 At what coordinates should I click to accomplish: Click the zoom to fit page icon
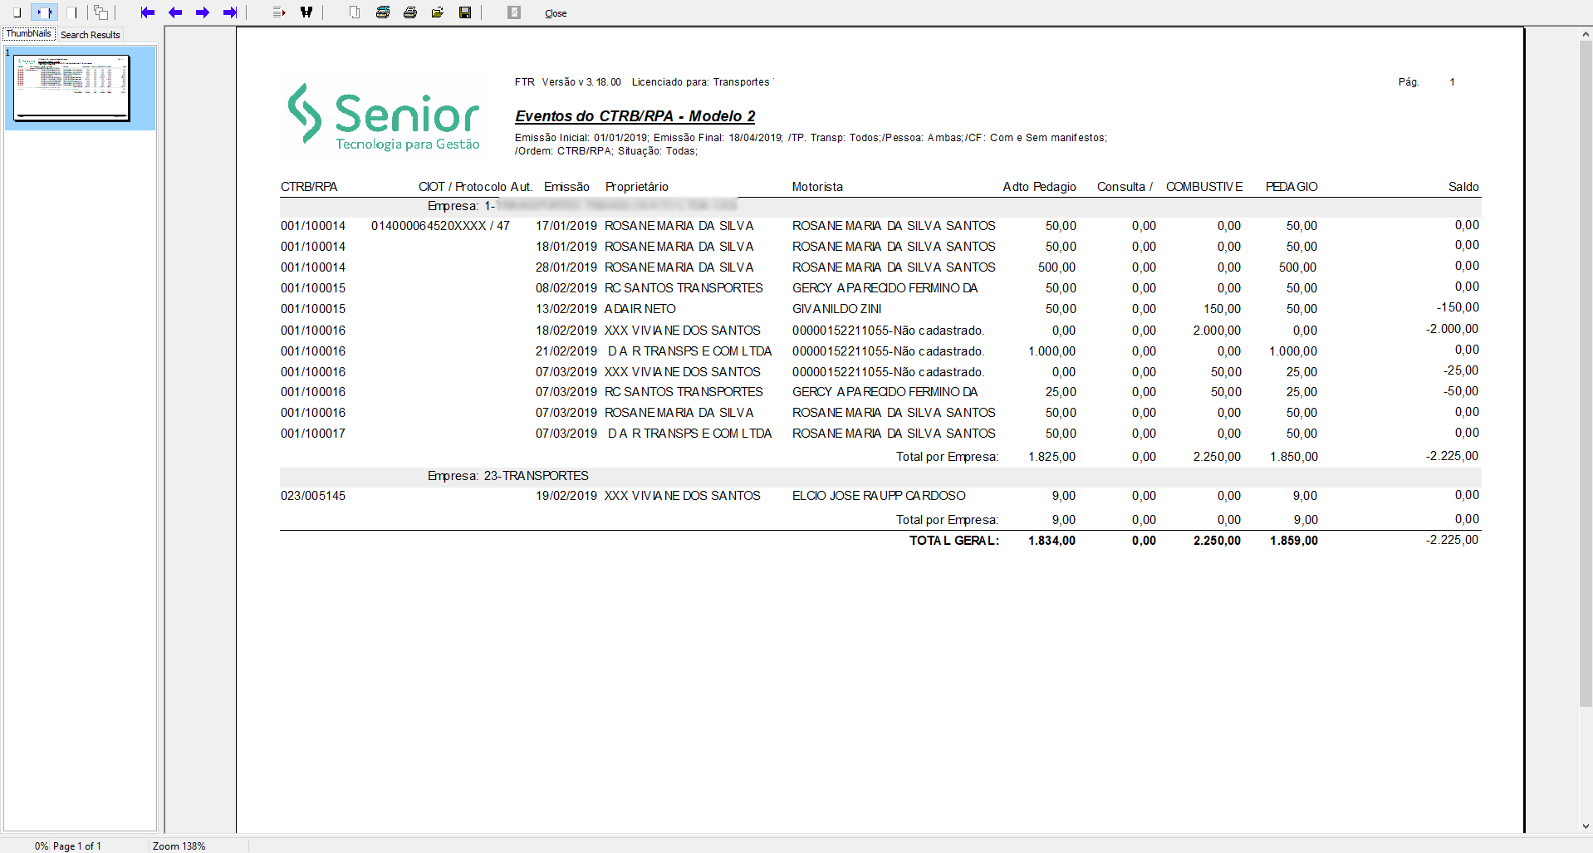click(x=17, y=12)
